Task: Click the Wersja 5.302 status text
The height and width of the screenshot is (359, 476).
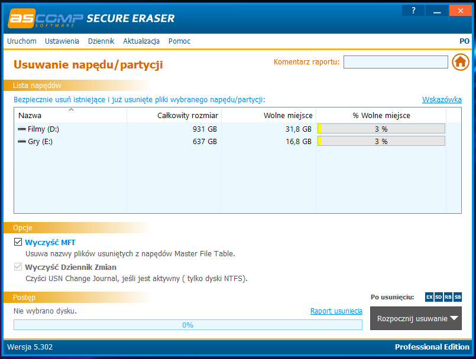Action: coord(30,347)
